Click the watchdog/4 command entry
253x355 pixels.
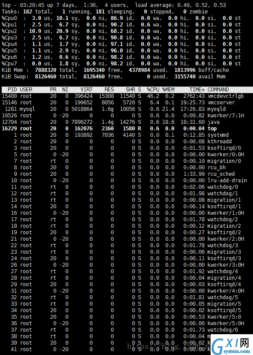222,271
